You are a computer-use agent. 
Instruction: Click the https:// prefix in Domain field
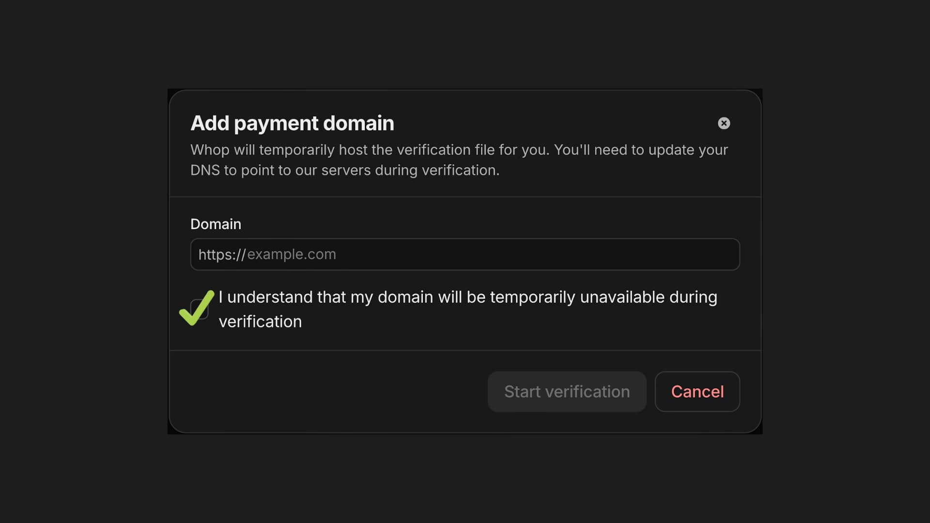[222, 255]
